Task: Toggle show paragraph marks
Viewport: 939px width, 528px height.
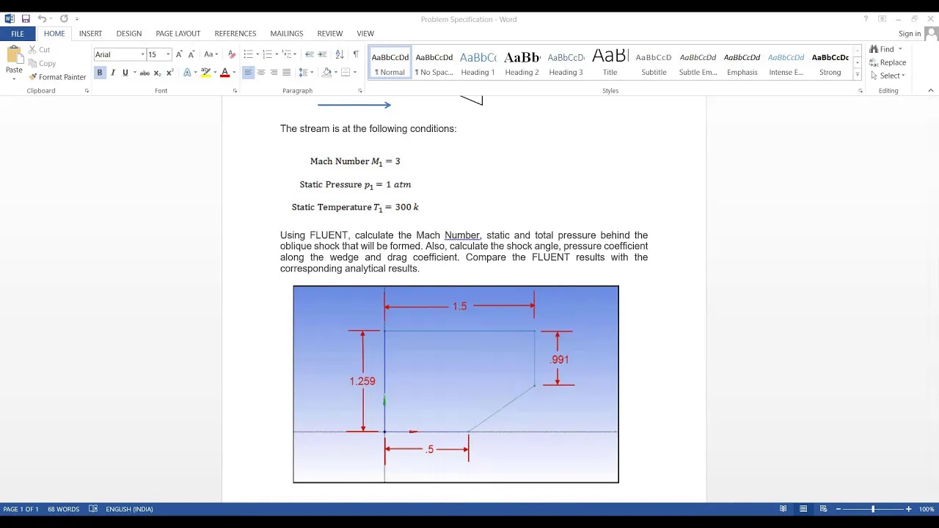Action: tap(356, 54)
